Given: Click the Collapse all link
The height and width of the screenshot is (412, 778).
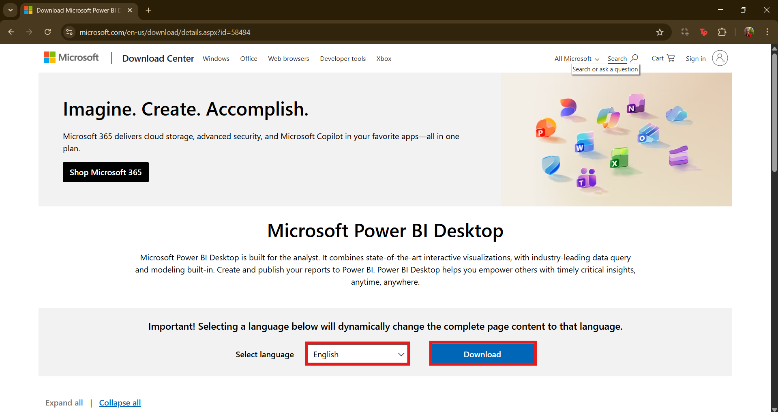Looking at the screenshot, I should point(120,403).
